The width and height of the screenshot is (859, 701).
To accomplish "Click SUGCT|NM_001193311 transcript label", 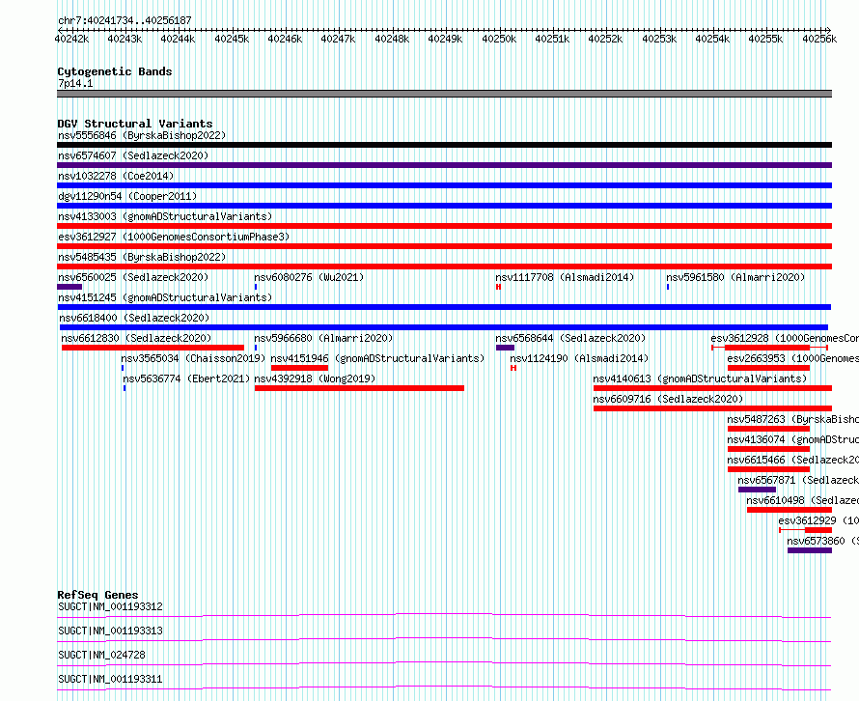I will [x=110, y=679].
